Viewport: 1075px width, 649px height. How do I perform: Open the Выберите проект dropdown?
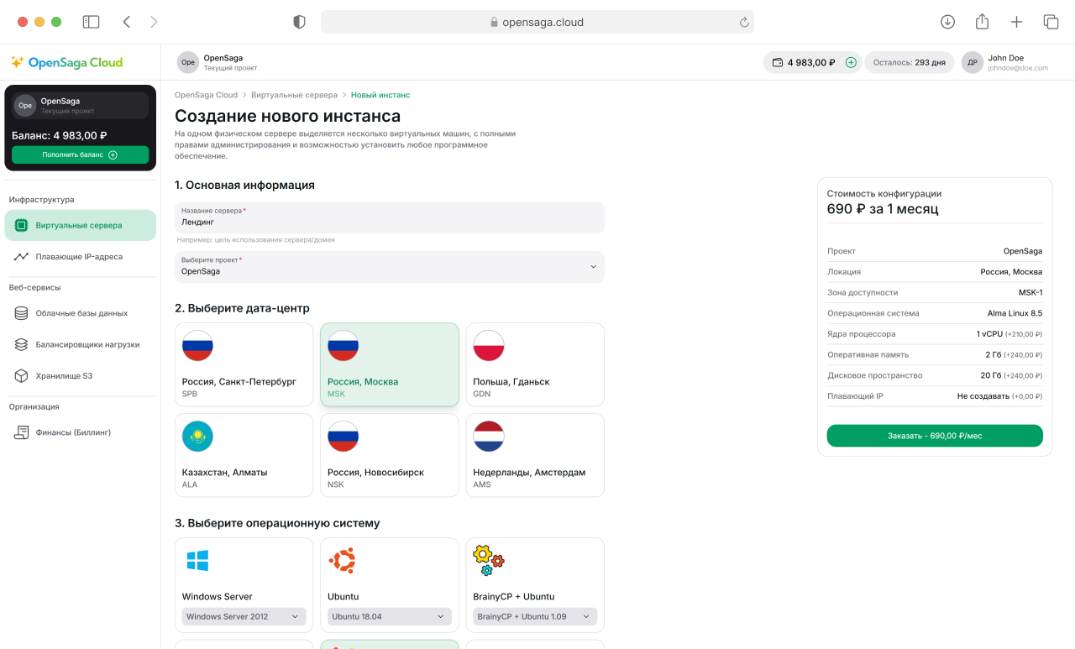click(390, 266)
